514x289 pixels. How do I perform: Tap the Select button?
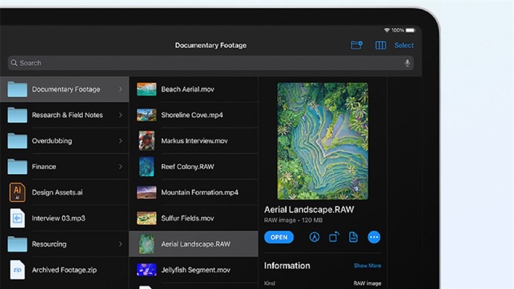pos(404,45)
